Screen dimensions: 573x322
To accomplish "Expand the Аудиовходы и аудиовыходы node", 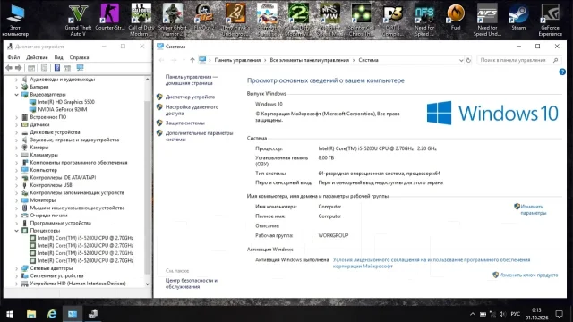I will pos(16,80).
